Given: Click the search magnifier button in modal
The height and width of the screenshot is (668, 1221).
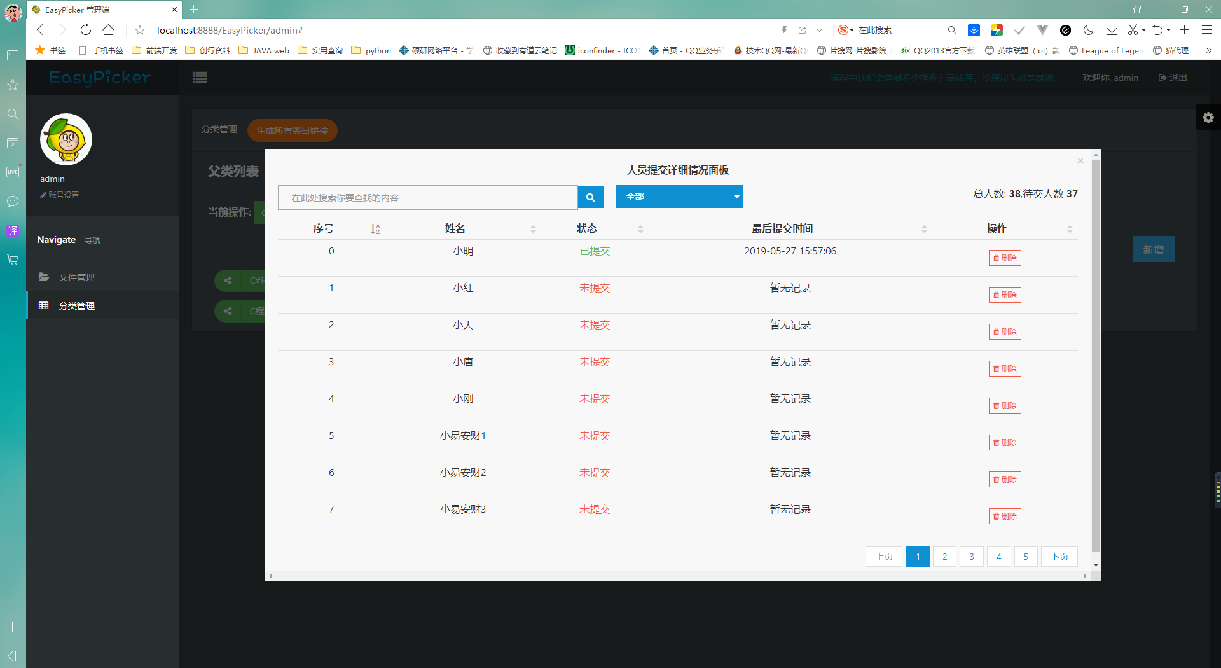Looking at the screenshot, I should [590, 197].
